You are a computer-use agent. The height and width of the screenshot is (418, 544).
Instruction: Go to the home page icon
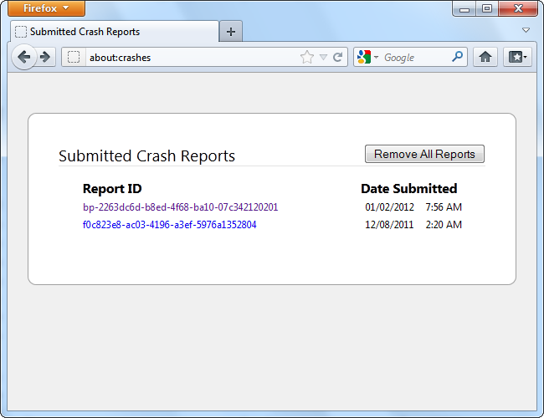point(485,57)
